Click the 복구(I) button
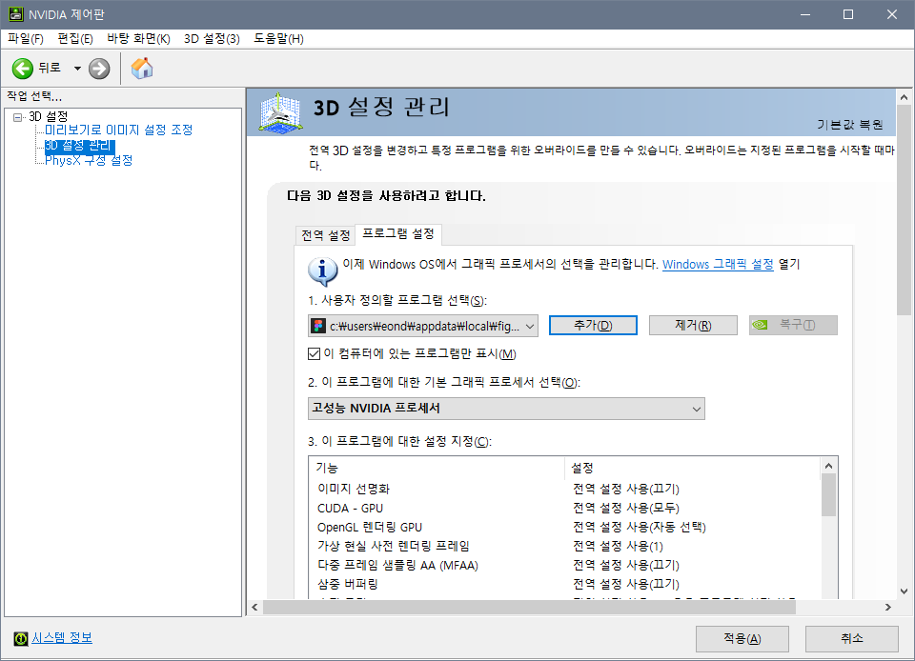This screenshot has width=915, height=661. click(x=793, y=325)
